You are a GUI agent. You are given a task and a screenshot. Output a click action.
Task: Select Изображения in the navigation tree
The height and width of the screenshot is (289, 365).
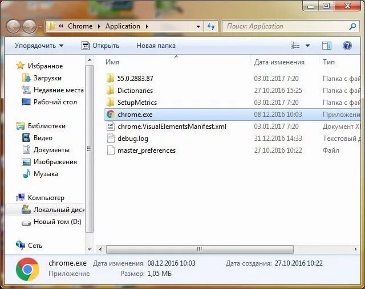(55, 162)
